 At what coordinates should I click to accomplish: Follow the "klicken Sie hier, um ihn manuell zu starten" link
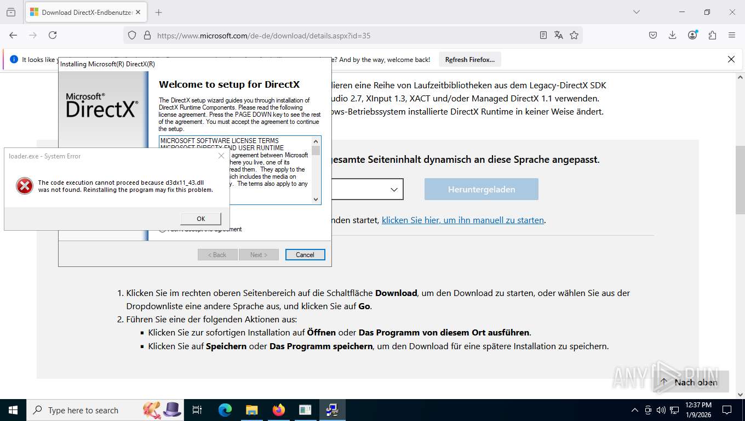pos(462,220)
